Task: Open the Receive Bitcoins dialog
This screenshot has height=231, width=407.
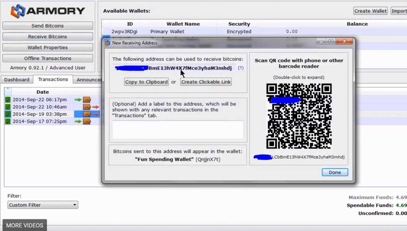Action: click(48, 37)
